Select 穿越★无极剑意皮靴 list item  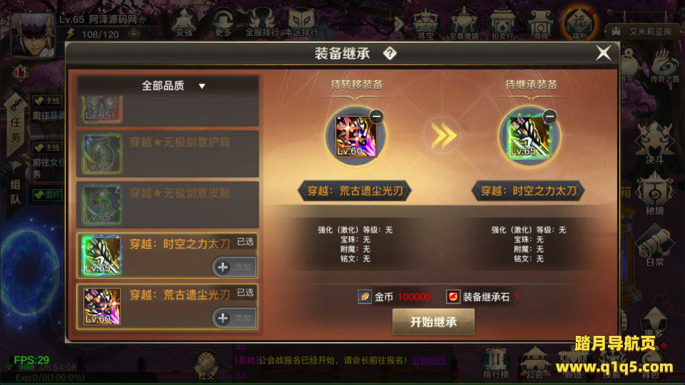click(x=168, y=205)
